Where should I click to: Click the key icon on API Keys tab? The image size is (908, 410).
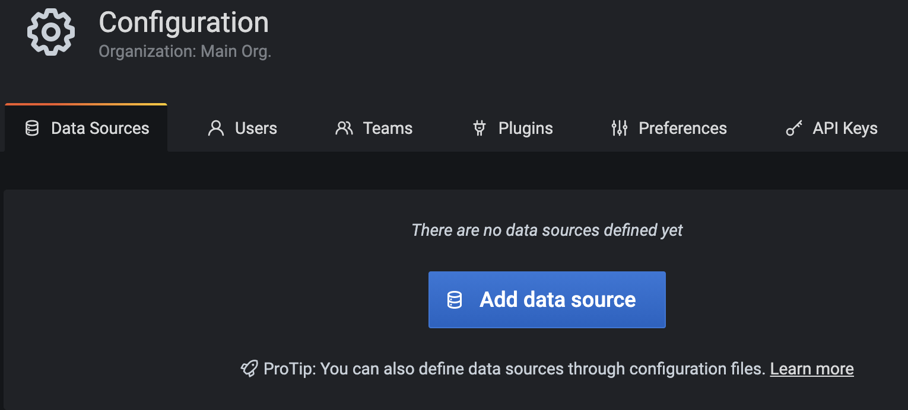pyautogui.click(x=793, y=129)
